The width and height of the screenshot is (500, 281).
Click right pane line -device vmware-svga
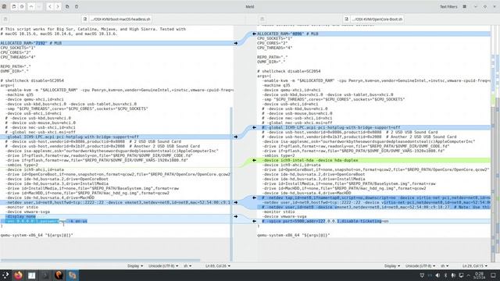coord(284,216)
